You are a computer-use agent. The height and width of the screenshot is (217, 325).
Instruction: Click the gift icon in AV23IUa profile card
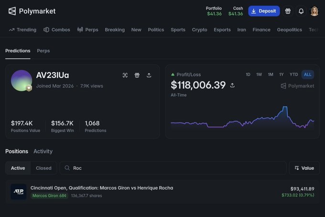[137, 75]
